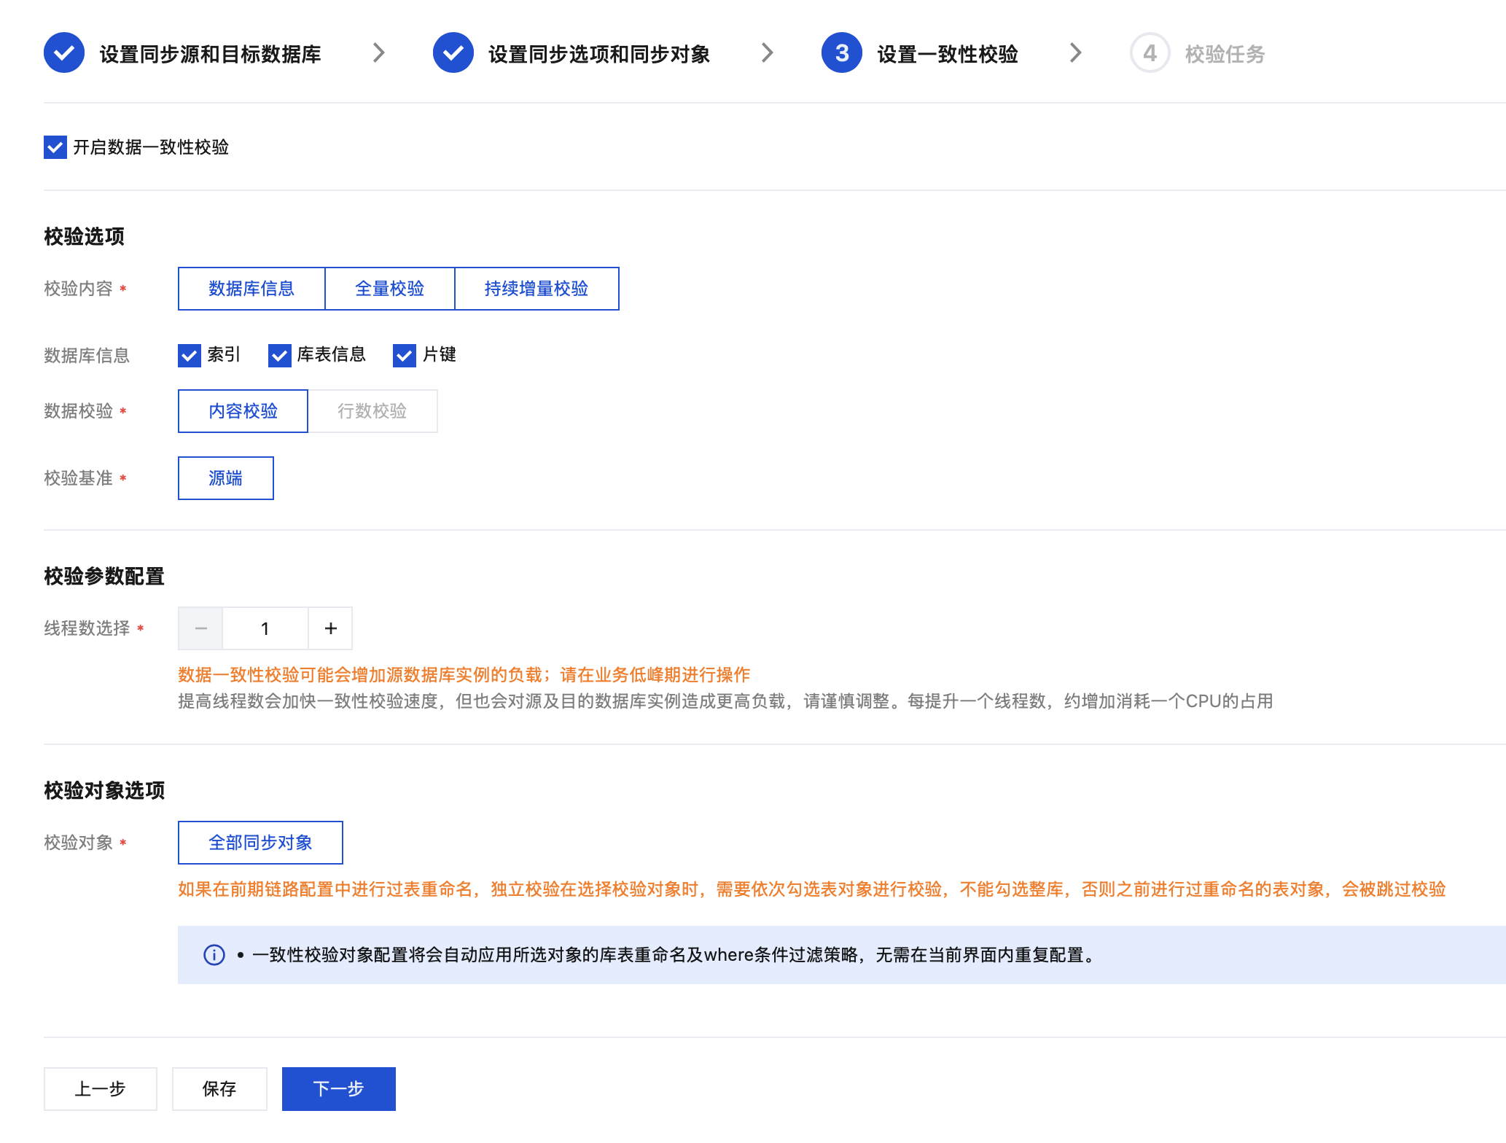Select 全量校验 verification content option
Image resolution: width=1506 pixels, height=1143 pixels.
click(x=389, y=289)
